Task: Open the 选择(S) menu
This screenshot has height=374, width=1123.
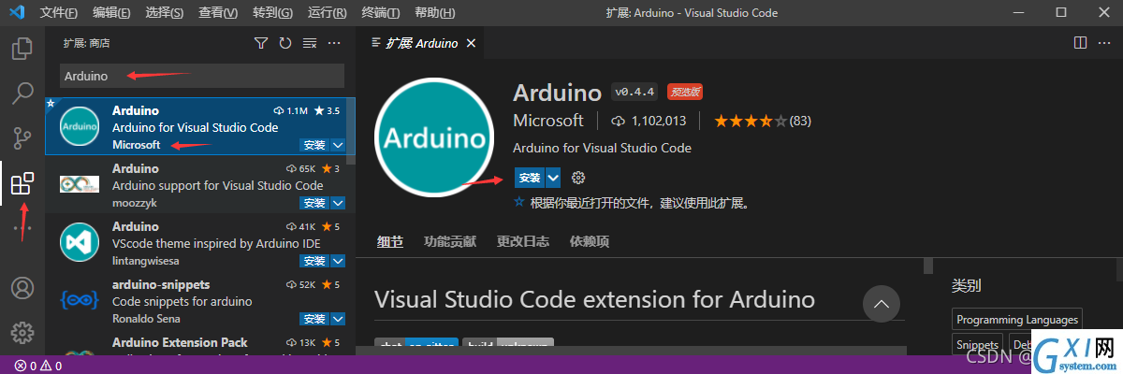Action: pyautogui.click(x=165, y=13)
